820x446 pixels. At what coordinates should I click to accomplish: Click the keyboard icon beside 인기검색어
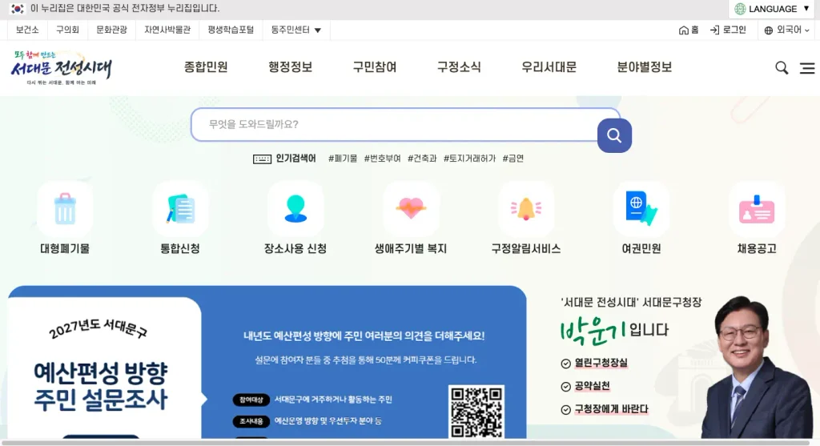click(x=262, y=159)
